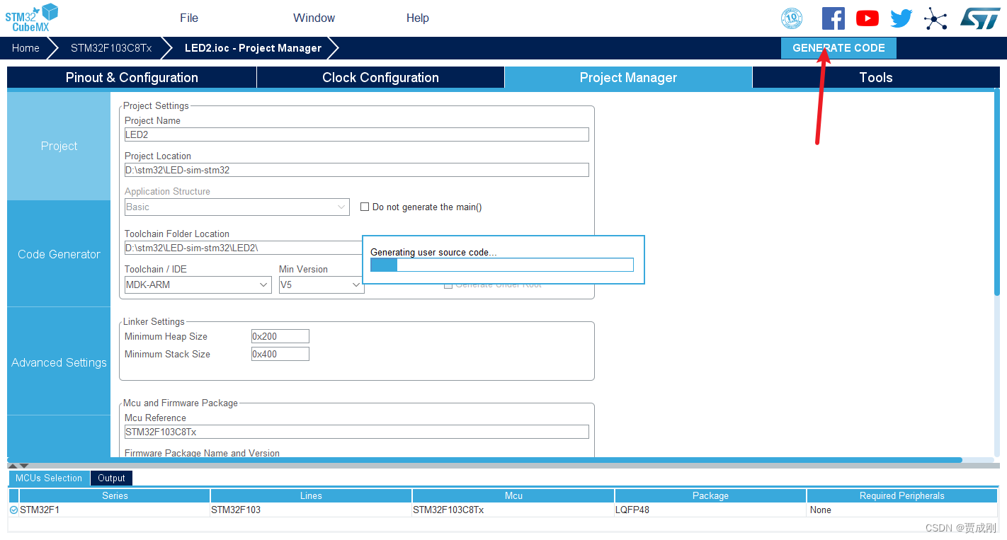Select the Project Manager tab

pos(629,78)
